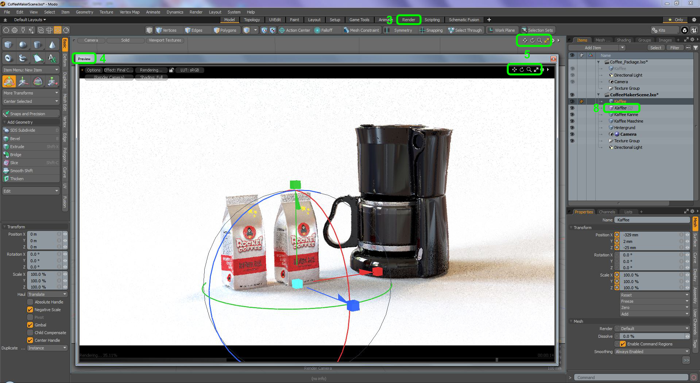Viewport: 700px width, 383px height.
Task: Activate the Scale tool
Action: [52, 81]
